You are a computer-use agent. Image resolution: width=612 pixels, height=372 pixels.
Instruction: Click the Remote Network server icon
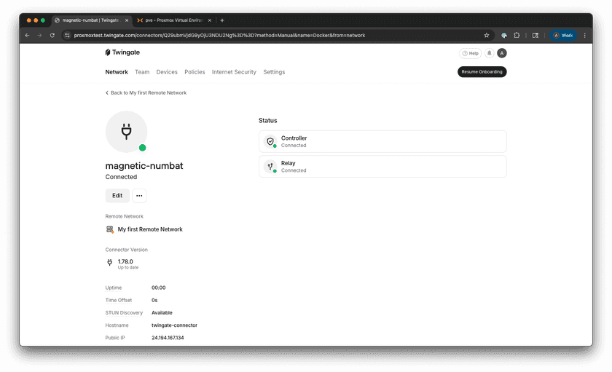click(110, 229)
